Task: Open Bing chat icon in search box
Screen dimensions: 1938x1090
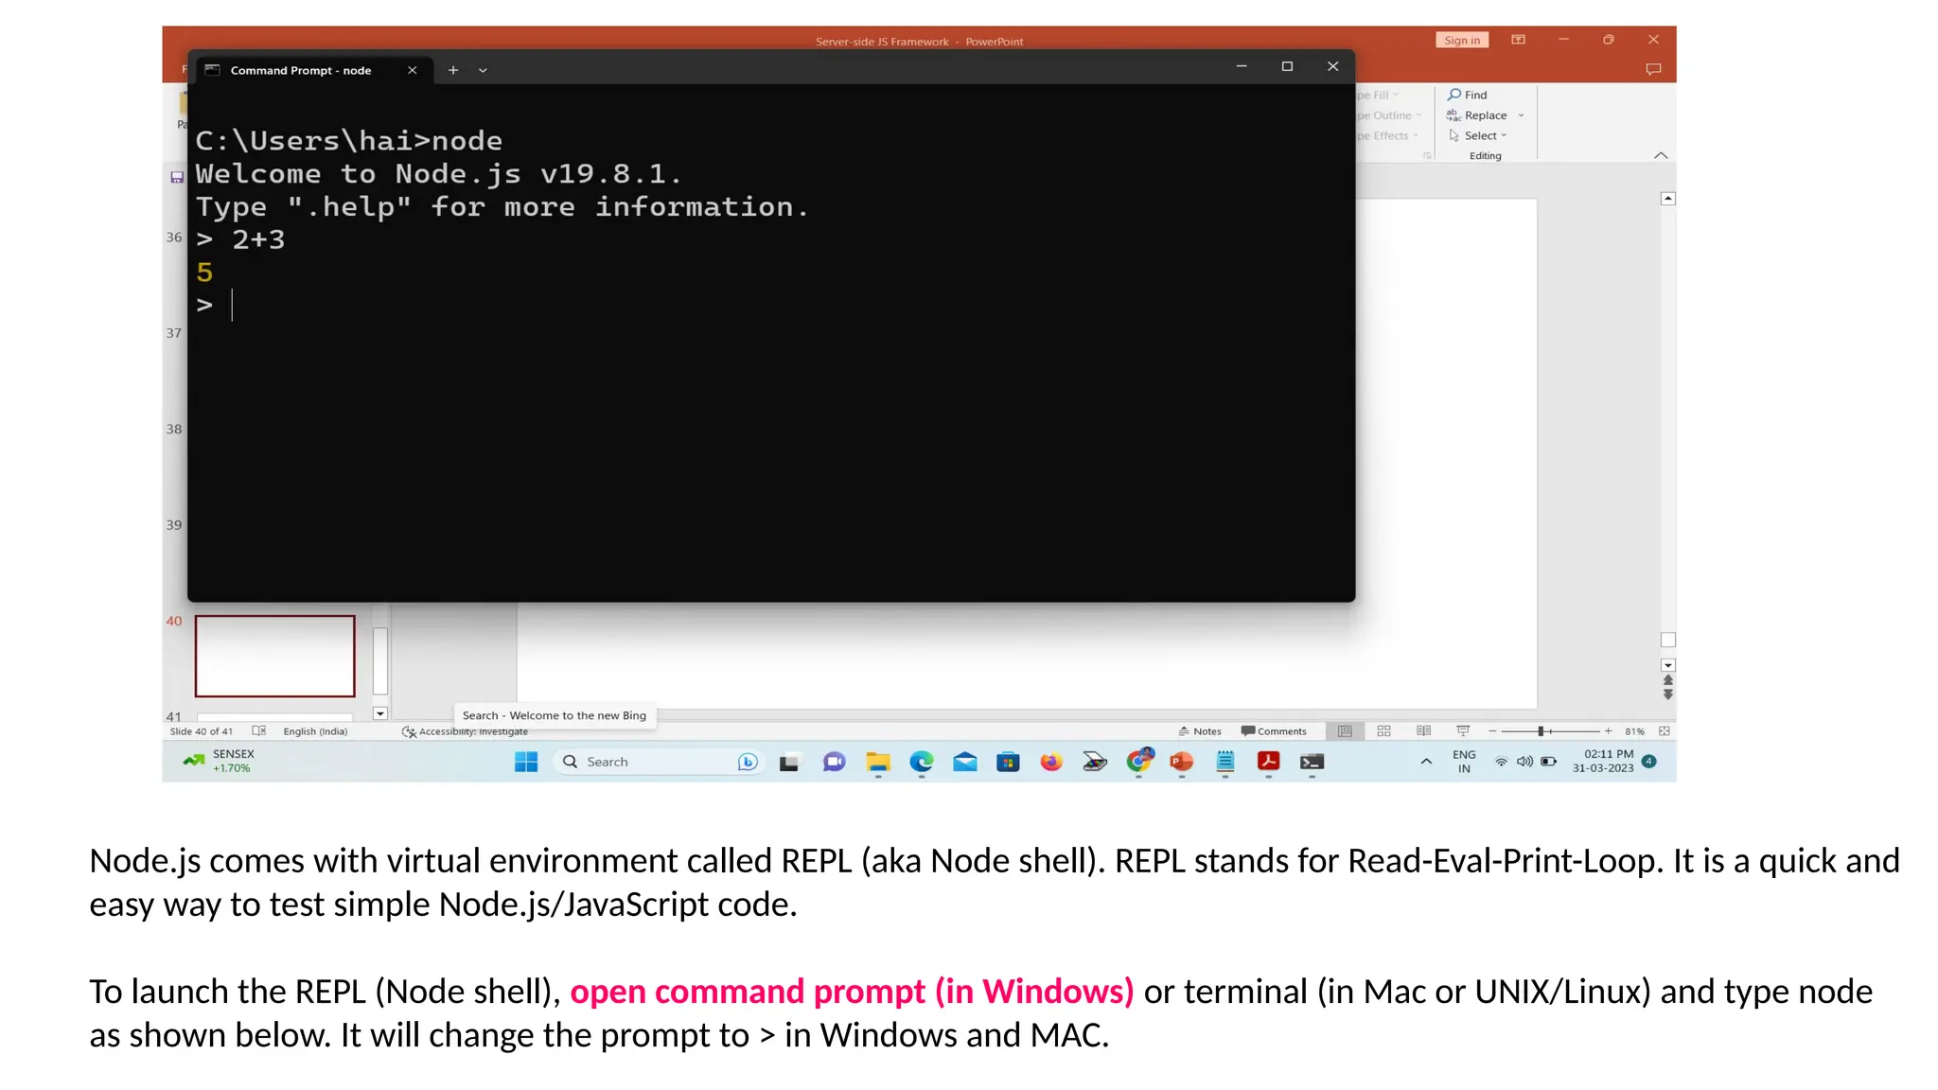Action: pyautogui.click(x=748, y=762)
